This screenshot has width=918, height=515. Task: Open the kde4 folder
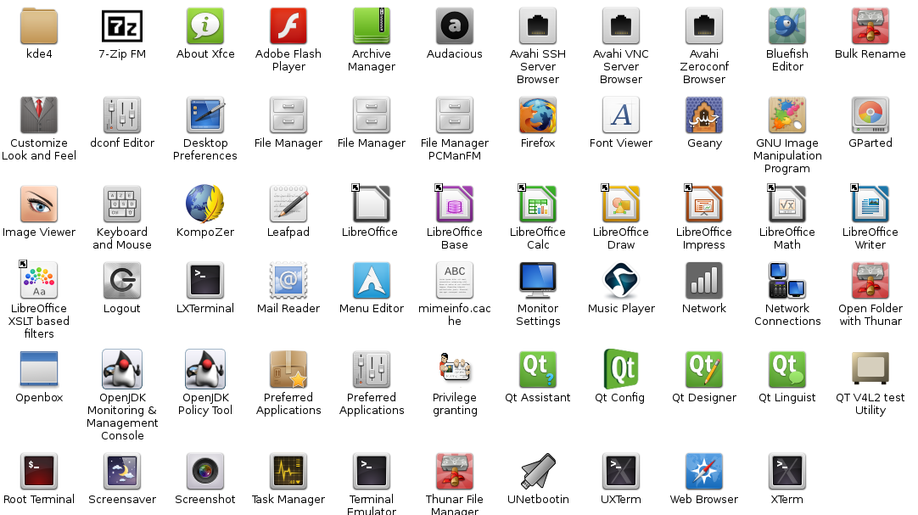(x=39, y=26)
